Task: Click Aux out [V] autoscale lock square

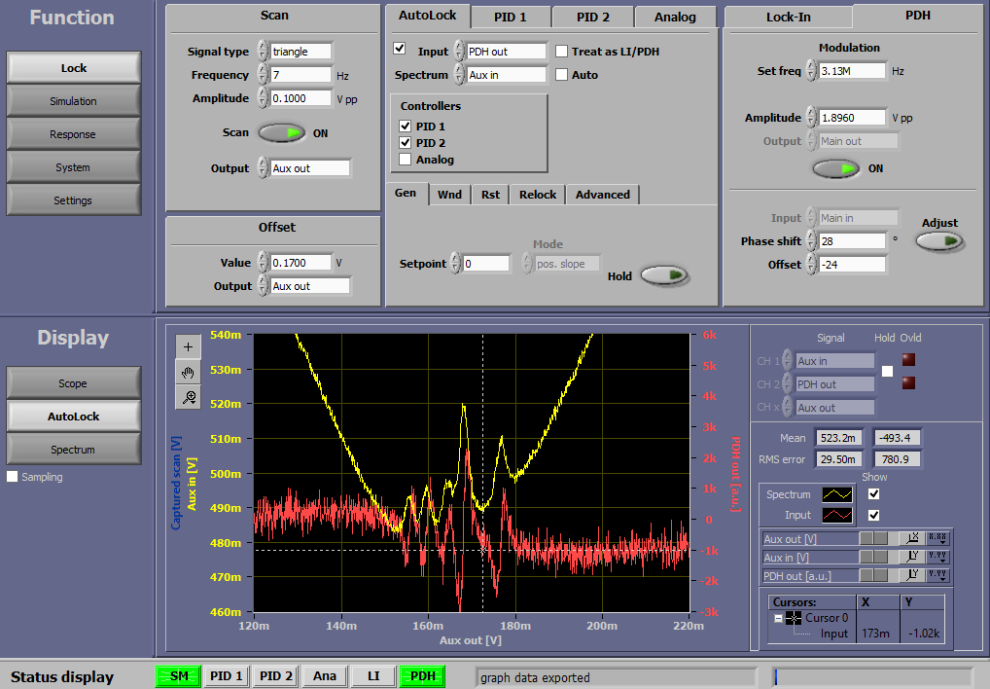Action: coord(866,539)
